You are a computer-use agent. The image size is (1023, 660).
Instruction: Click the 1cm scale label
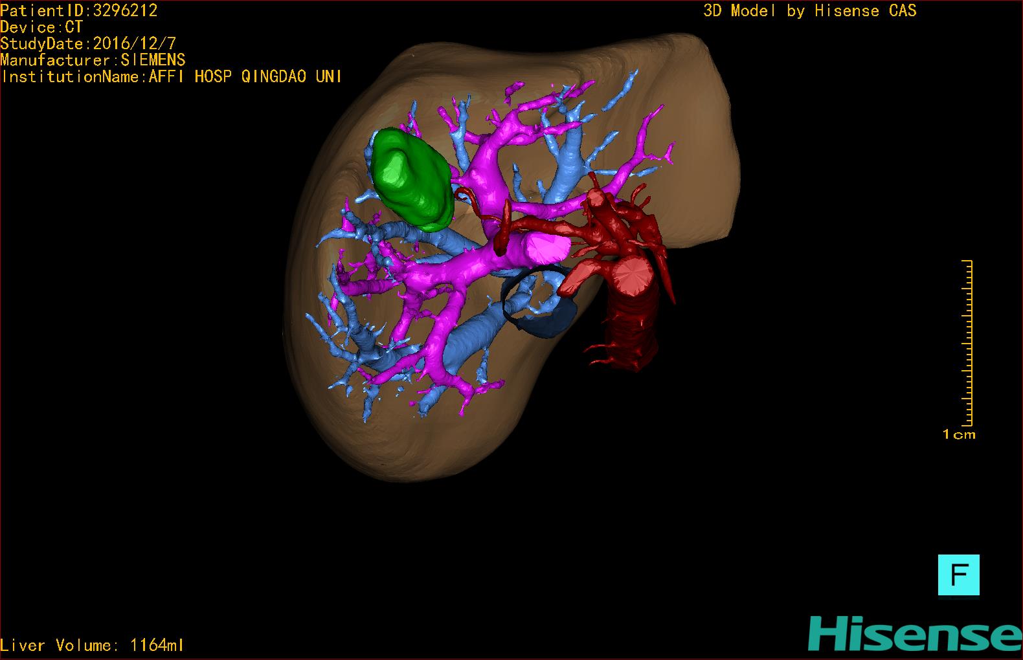point(959,435)
